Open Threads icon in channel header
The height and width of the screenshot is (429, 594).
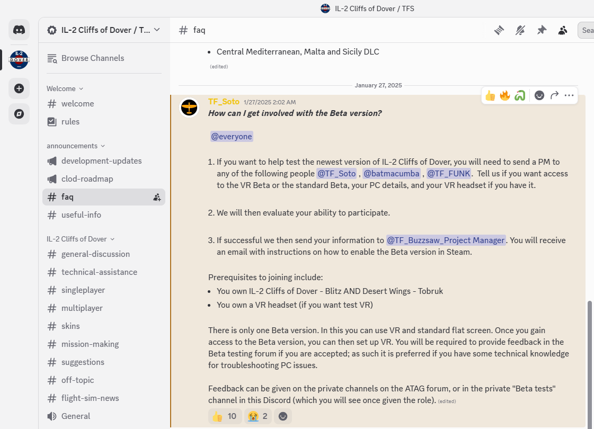[x=499, y=30]
